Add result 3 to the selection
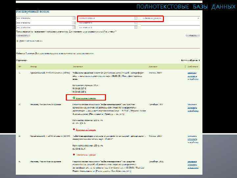The height and width of the screenshot is (178, 237). coord(193,142)
